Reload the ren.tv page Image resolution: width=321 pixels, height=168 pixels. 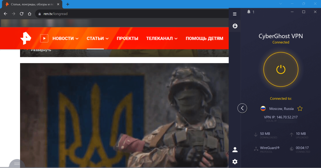[x=22, y=14]
